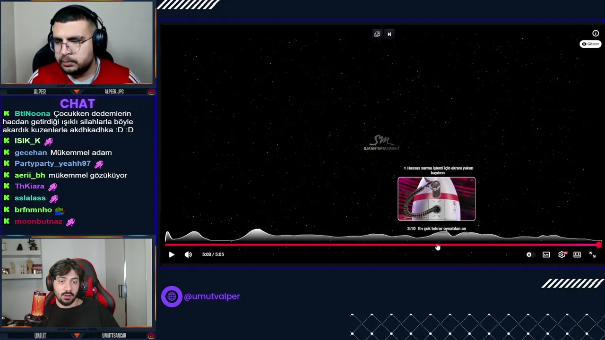Click the CHAT panel heading
The height and width of the screenshot is (340, 605).
(78, 103)
